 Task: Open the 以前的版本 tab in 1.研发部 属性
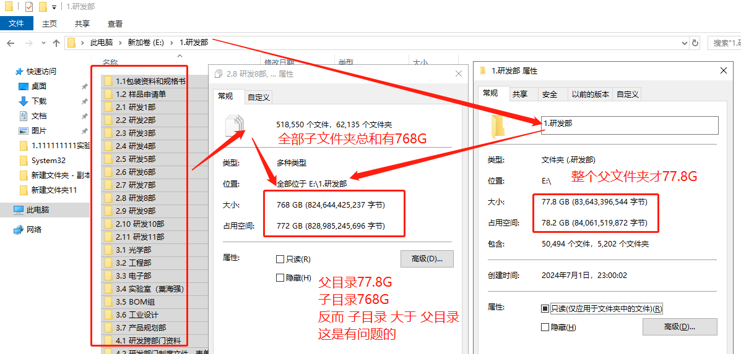[590, 95]
